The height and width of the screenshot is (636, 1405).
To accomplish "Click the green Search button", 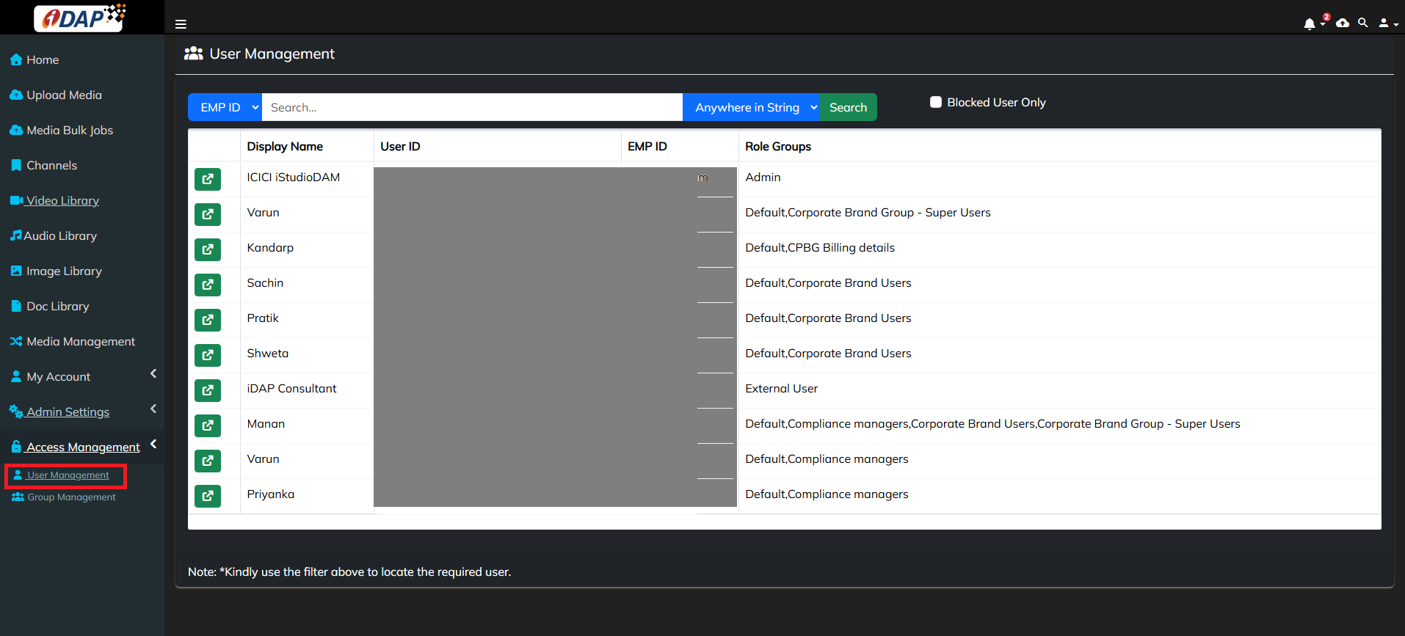I will pos(848,107).
